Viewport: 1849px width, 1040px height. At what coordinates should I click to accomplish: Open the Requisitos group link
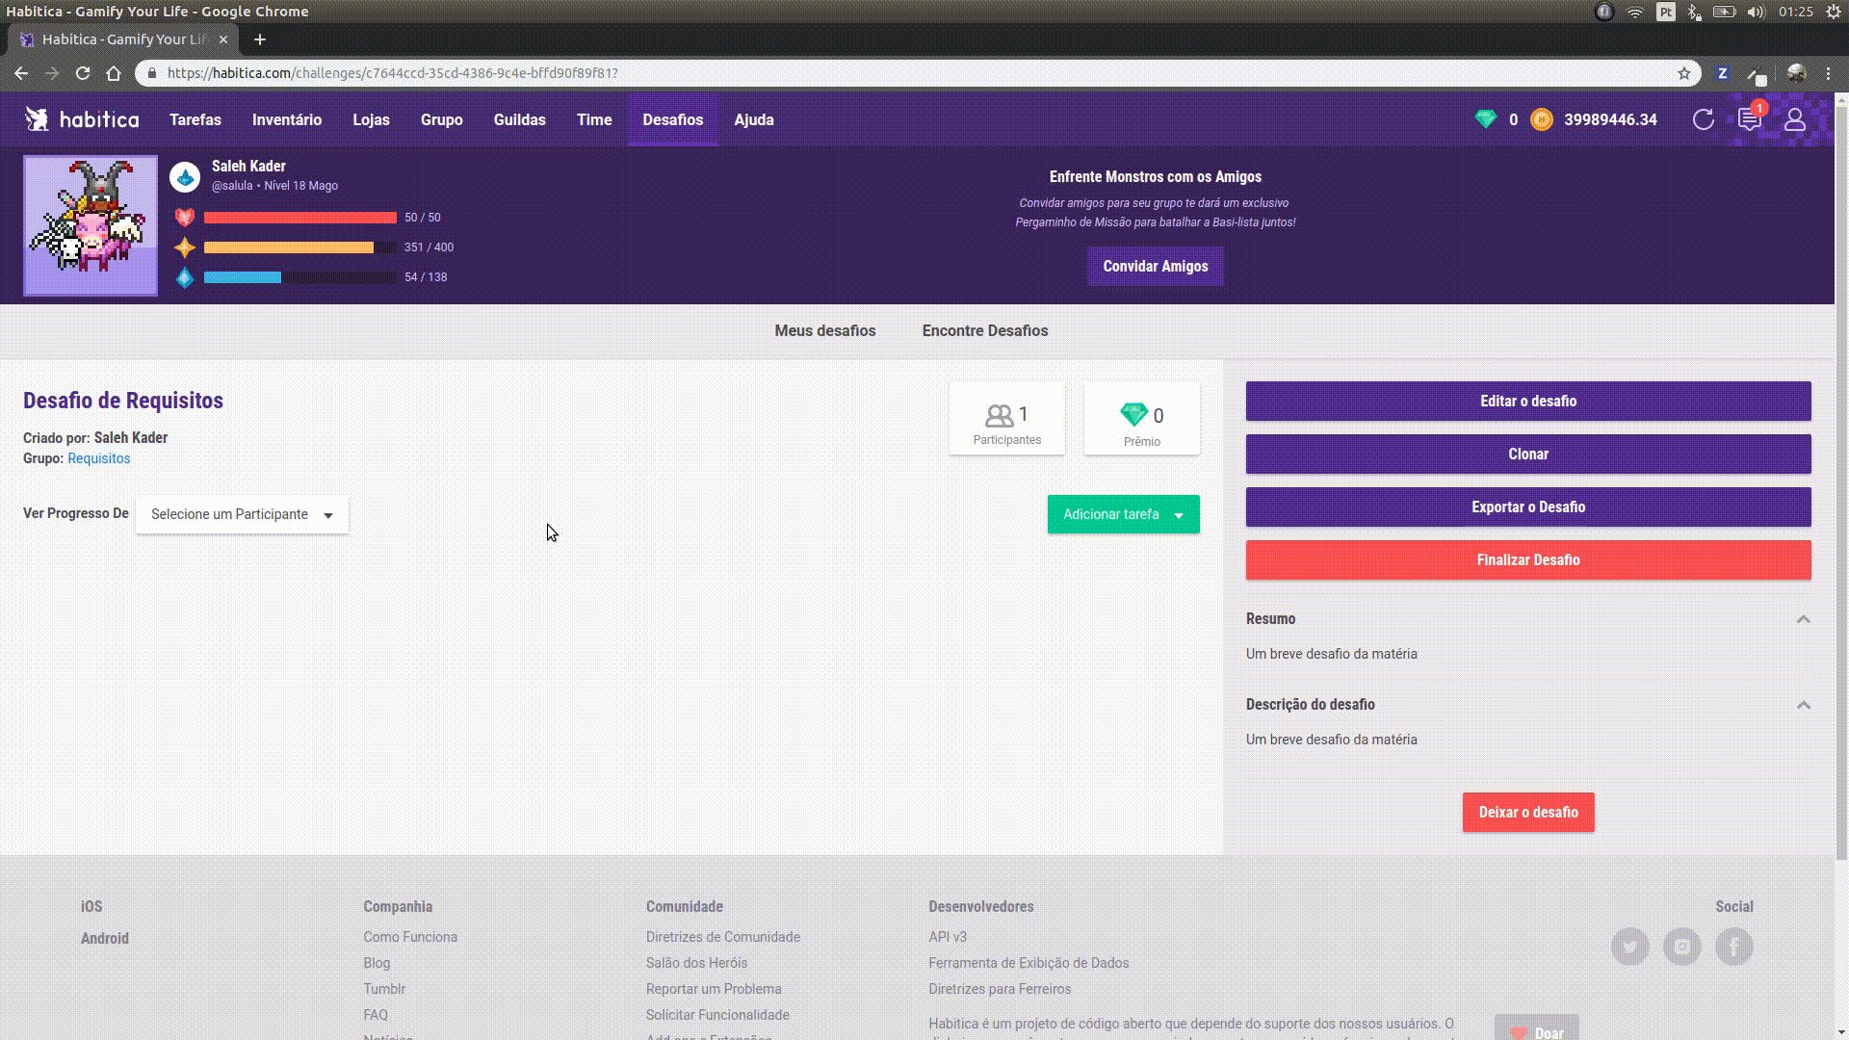pyautogui.click(x=99, y=458)
